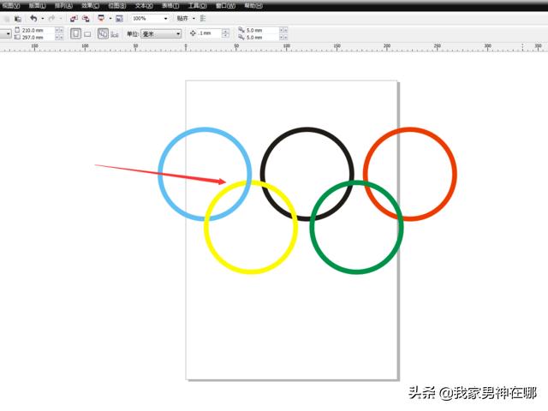Screen dimensions: 548x411
Task: Click the nudge offset stepper arrows
Action: (x=225, y=33)
